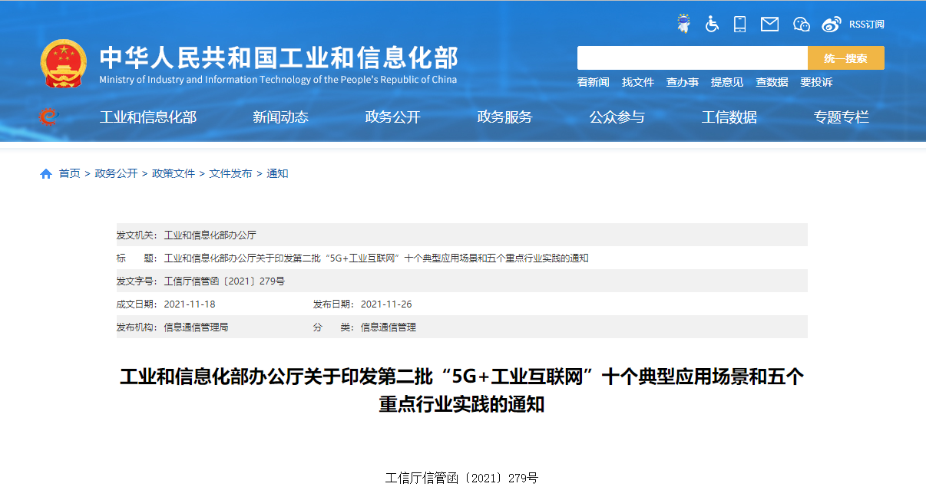Click the red swirl icon in navigation bar
The width and height of the screenshot is (926, 500).
pyautogui.click(x=48, y=117)
